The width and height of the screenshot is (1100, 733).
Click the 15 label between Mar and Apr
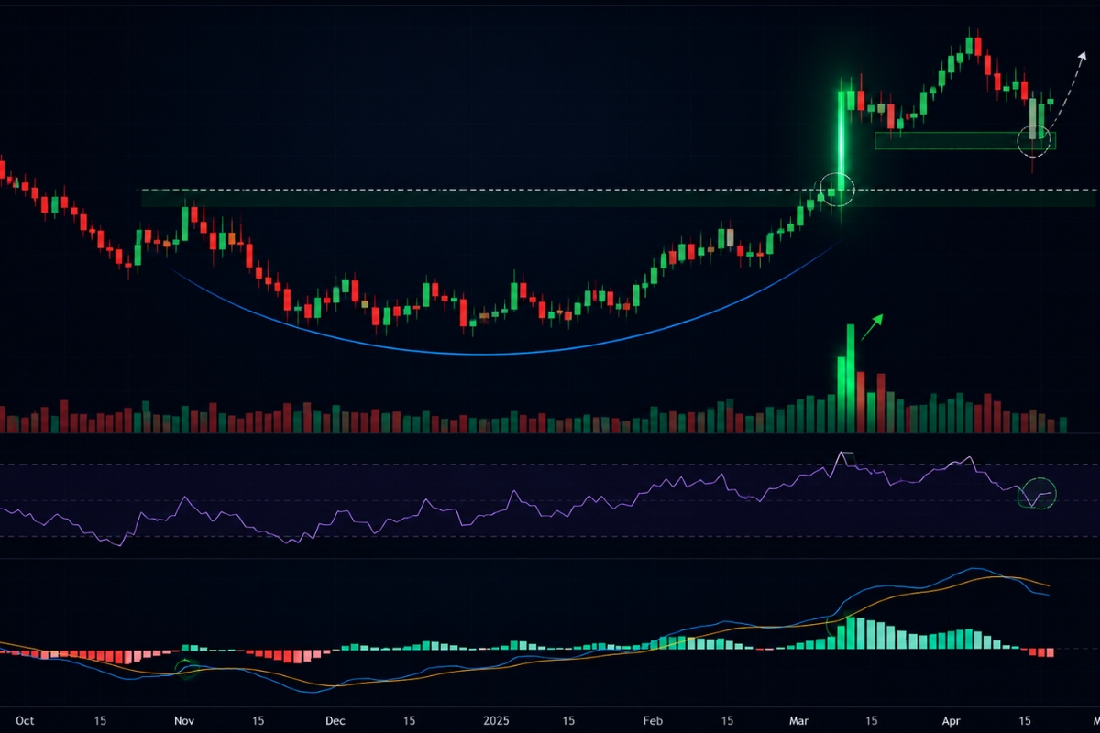click(x=870, y=720)
